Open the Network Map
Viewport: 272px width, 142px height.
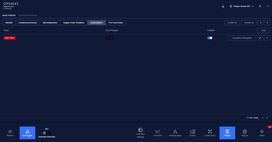click(175, 133)
